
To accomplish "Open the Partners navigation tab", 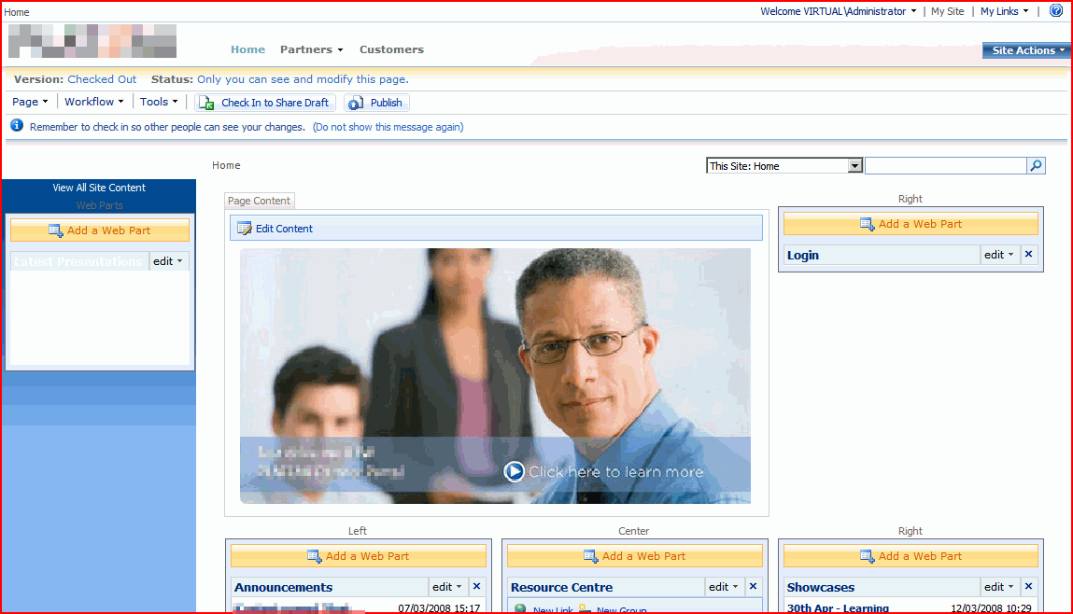I will 311,49.
